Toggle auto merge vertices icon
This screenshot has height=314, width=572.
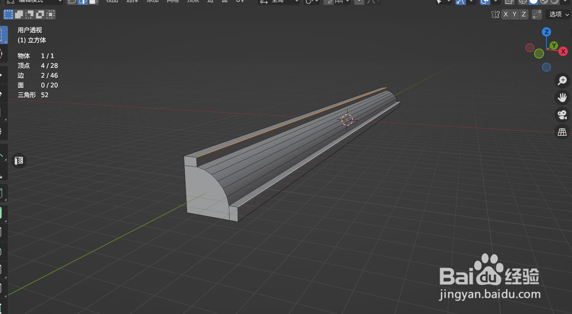pyautogui.click(x=537, y=15)
